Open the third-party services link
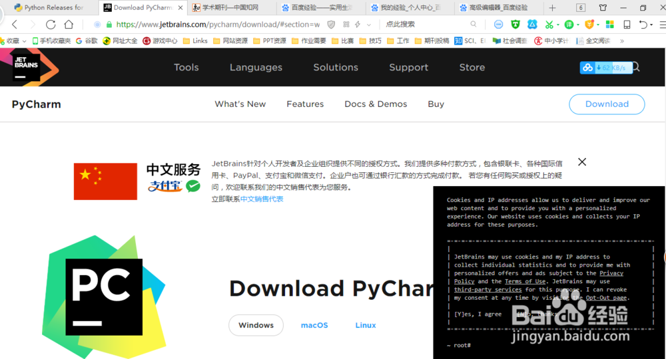Viewport: 666px width, 359px height. (488, 290)
